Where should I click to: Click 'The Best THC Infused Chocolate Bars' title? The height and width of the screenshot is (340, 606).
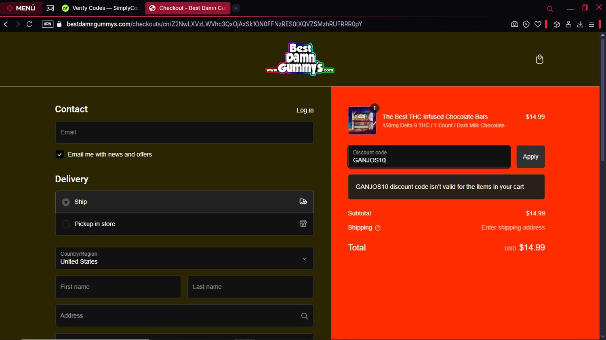pos(435,117)
